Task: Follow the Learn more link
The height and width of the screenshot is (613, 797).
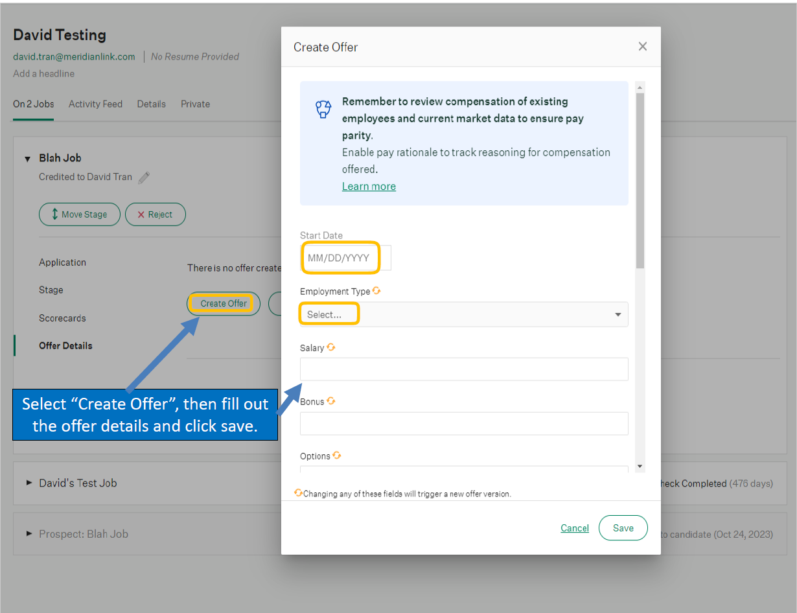Action: click(x=369, y=187)
